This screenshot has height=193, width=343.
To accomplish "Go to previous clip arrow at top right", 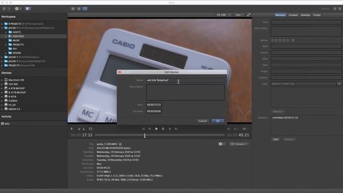I will click(x=334, y=9).
